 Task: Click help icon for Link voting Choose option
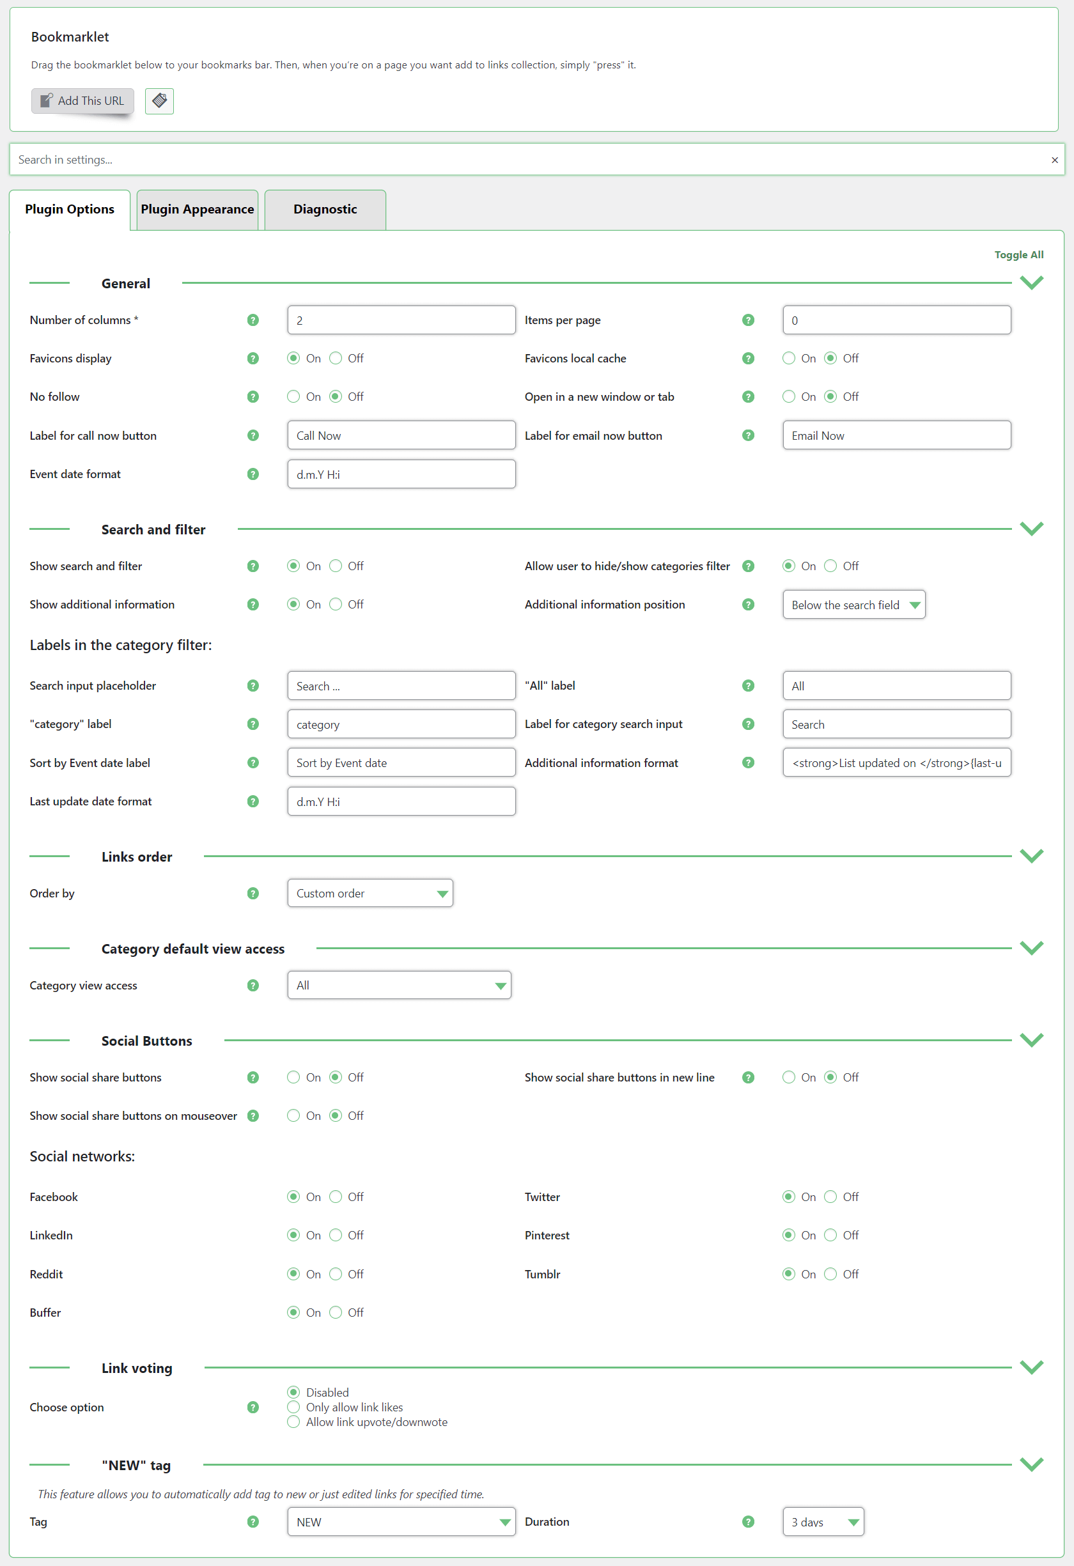click(x=253, y=1407)
